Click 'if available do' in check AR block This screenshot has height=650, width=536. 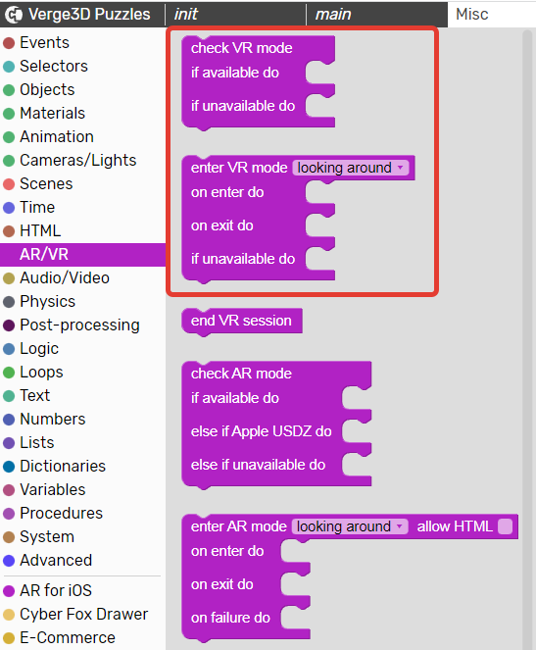click(235, 398)
